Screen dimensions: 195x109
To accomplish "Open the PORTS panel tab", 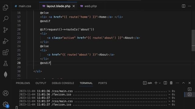I will (x=102, y=83).
